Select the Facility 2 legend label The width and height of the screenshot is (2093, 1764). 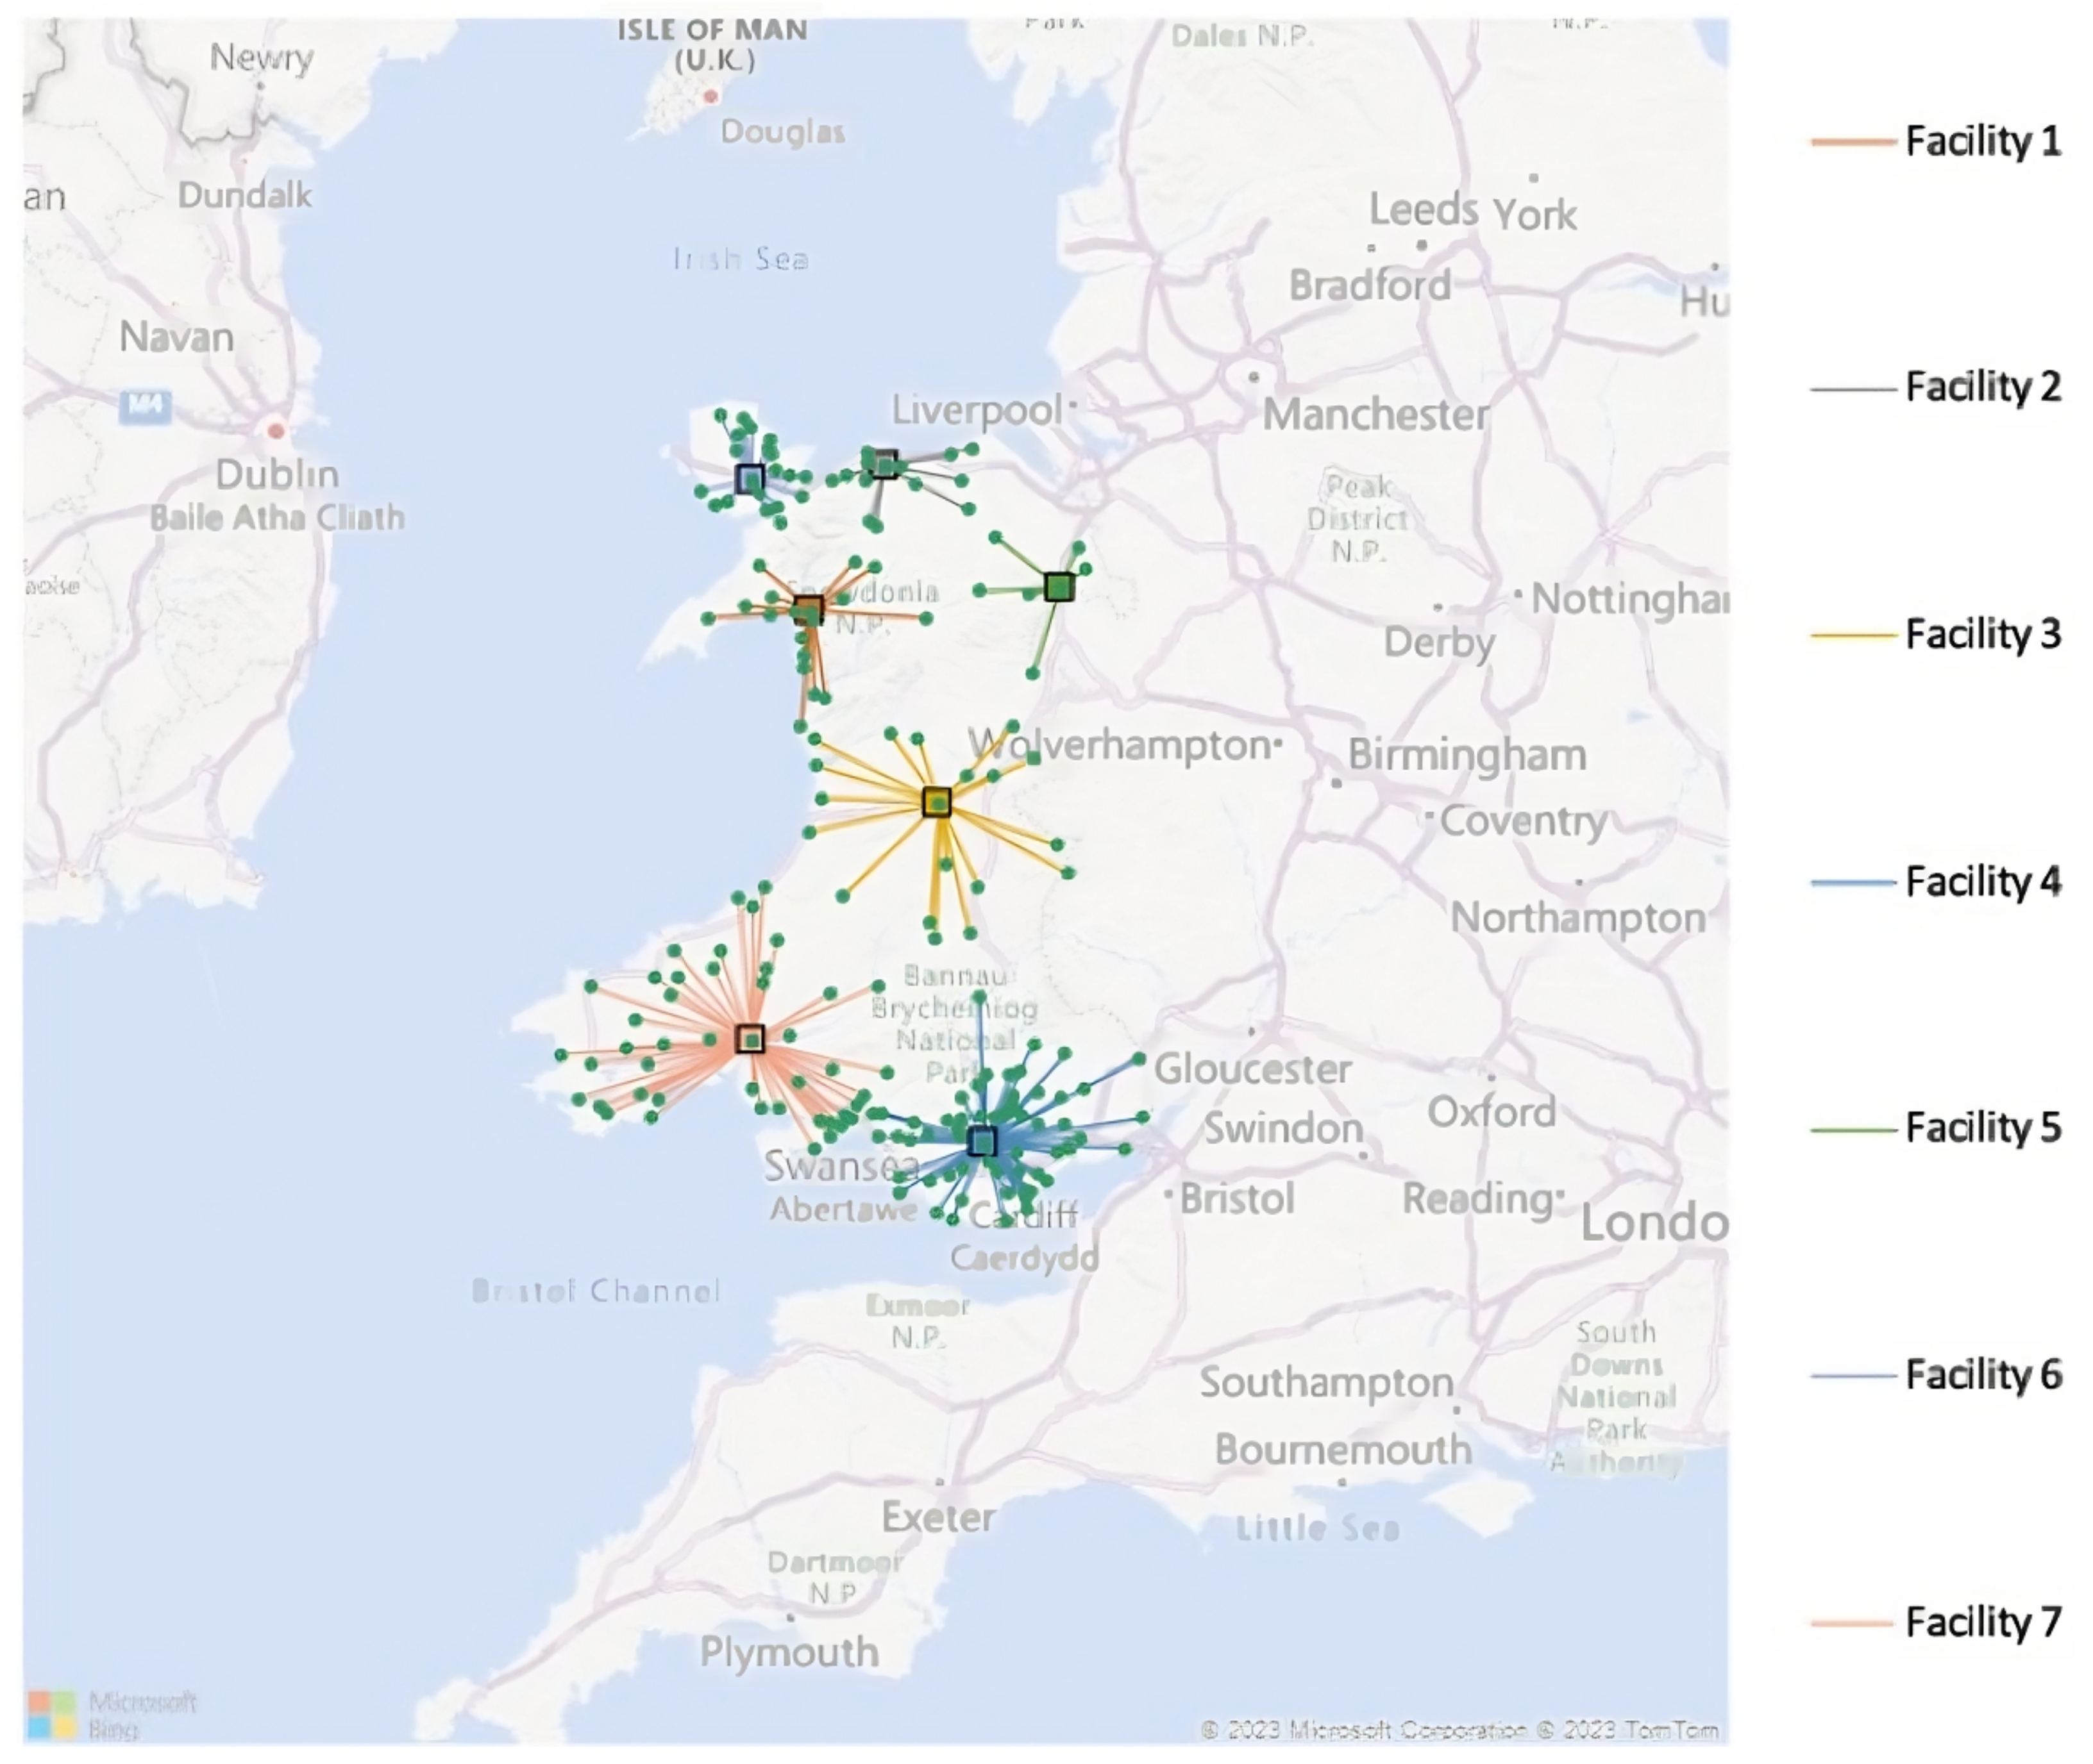click(x=1983, y=387)
